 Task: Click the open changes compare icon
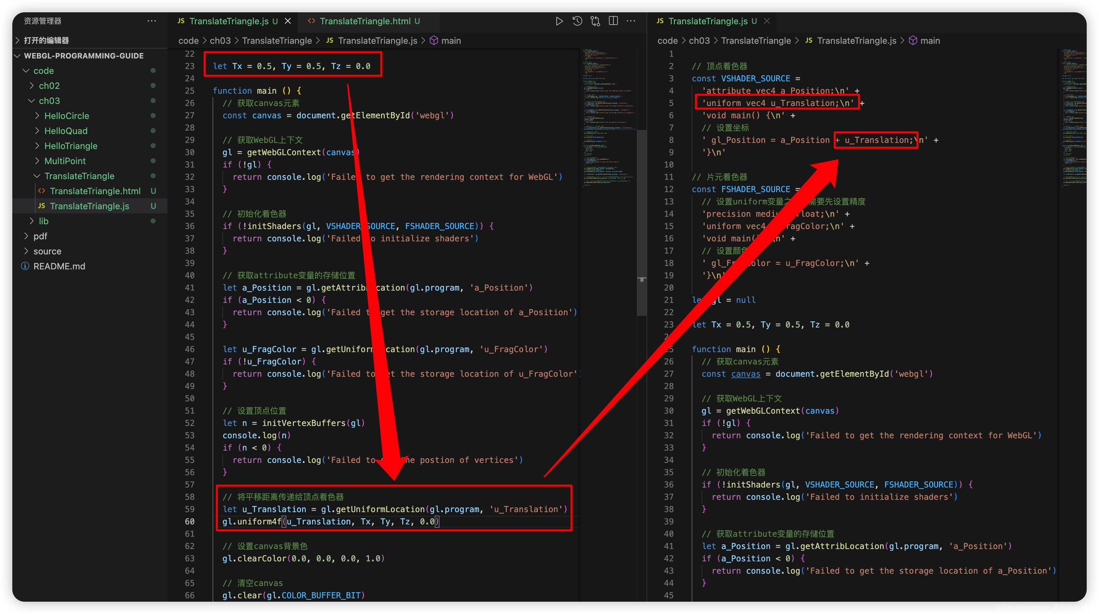595,21
